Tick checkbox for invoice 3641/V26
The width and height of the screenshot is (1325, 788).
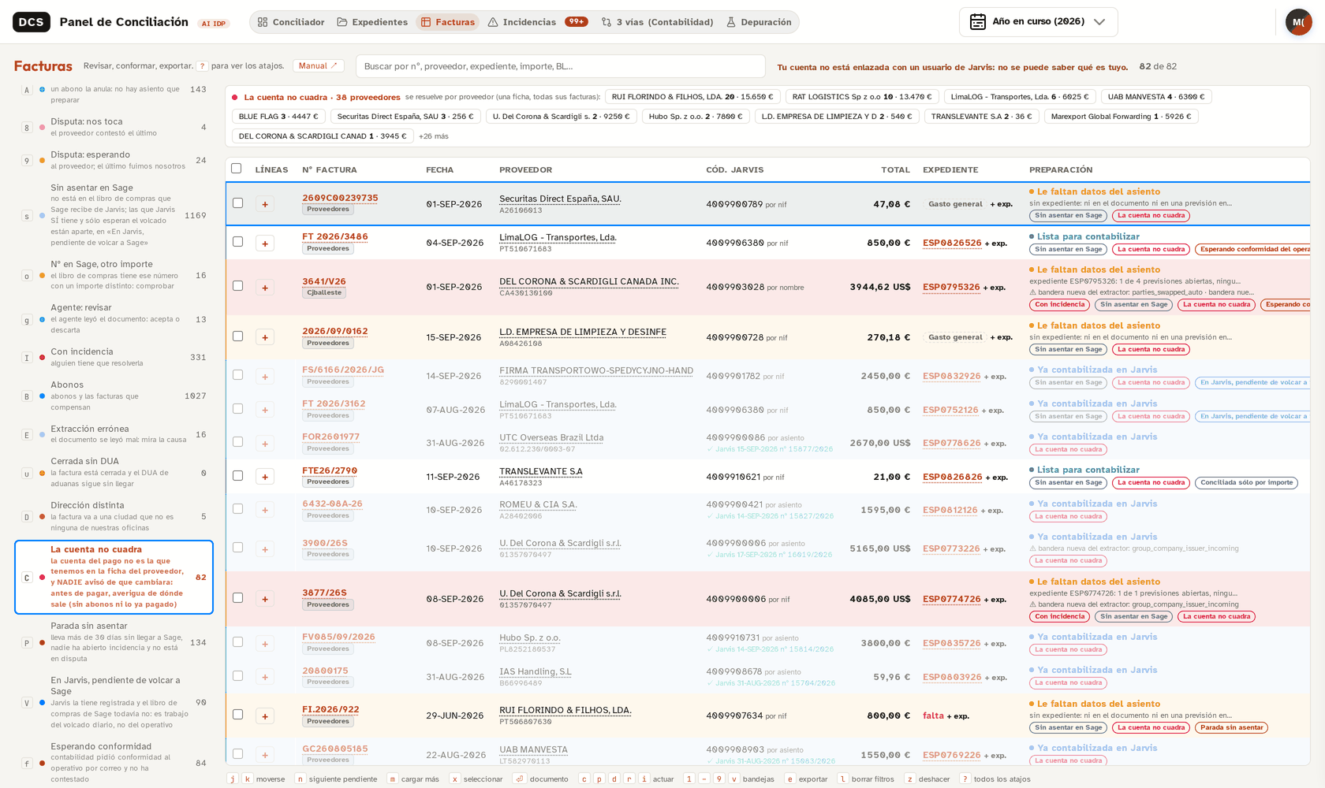coord(237,285)
